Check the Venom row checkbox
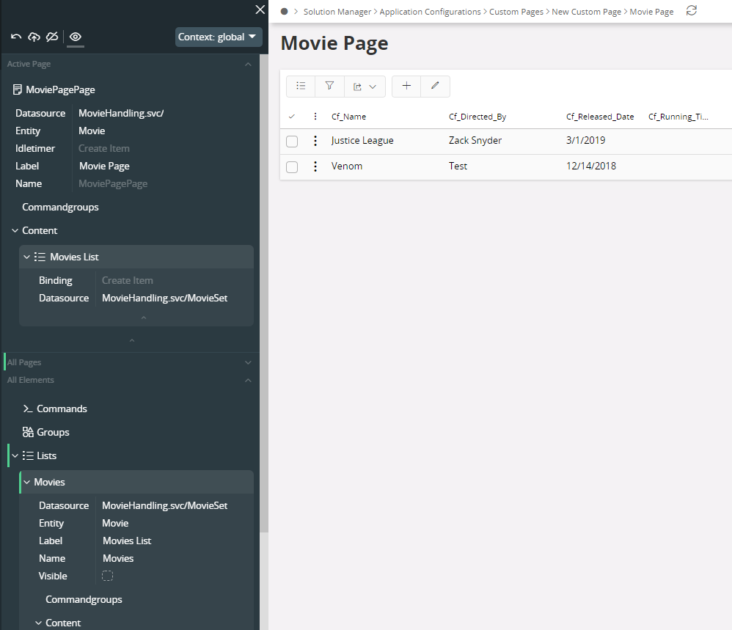Screen dimensions: 732x630 click(292, 166)
